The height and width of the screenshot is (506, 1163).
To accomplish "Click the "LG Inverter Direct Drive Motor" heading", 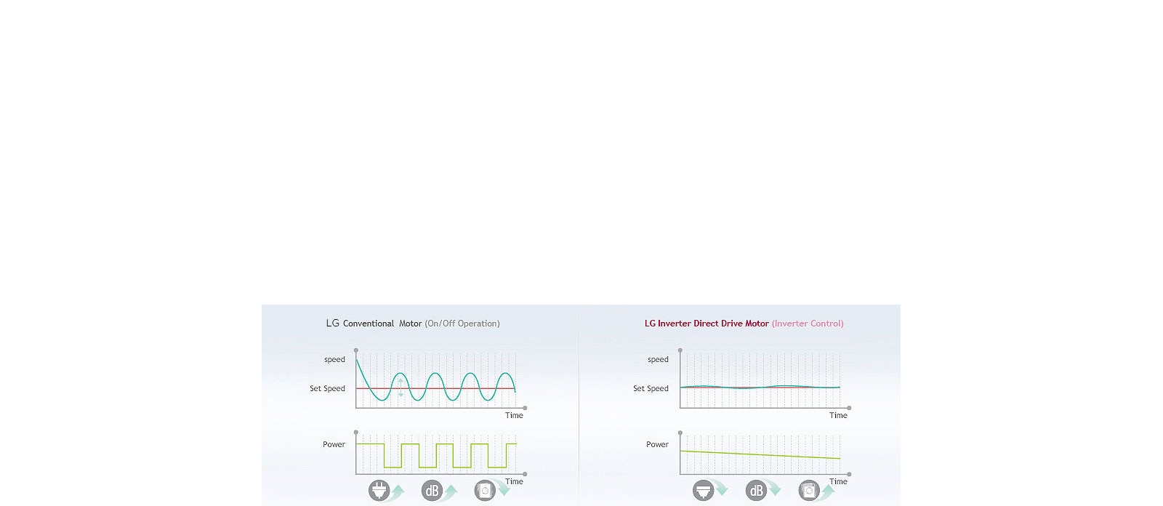I will click(706, 324).
